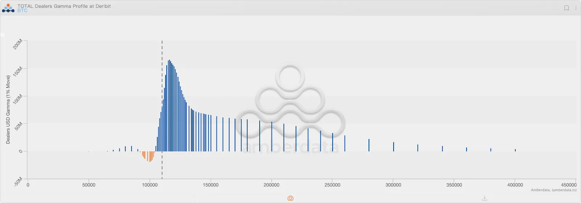Viewport: 581px width, 203px height.
Task: Click the x-axis label 150000
Action: [x=211, y=185]
